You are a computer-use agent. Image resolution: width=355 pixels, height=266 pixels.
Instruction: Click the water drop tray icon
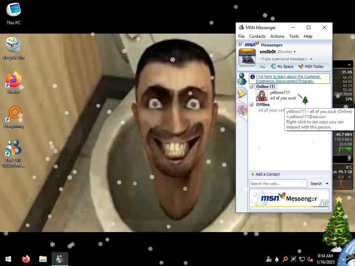tap(277, 259)
